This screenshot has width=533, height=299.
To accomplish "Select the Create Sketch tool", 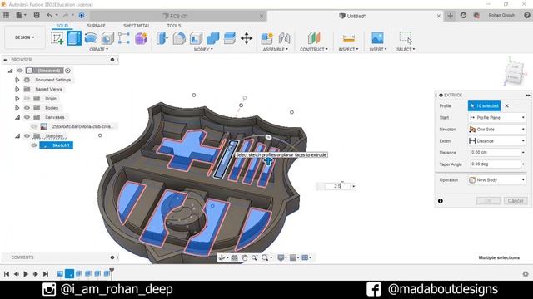I will pos(57,38).
